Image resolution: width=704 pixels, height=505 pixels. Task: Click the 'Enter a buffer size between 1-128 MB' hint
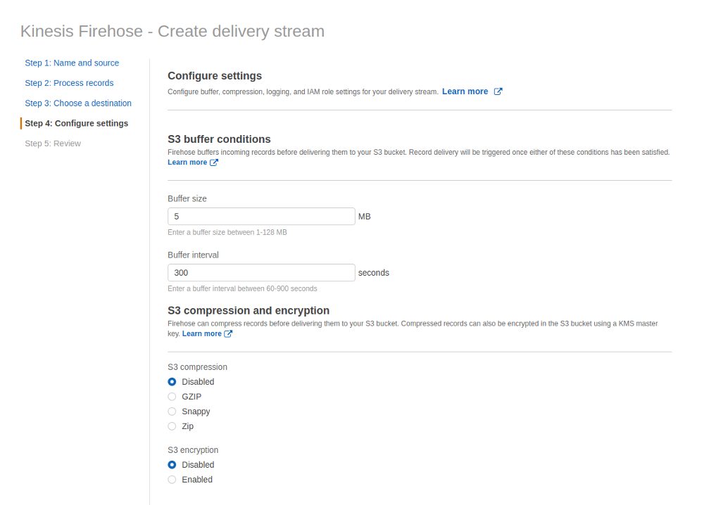pyautogui.click(x=227, y=232)
